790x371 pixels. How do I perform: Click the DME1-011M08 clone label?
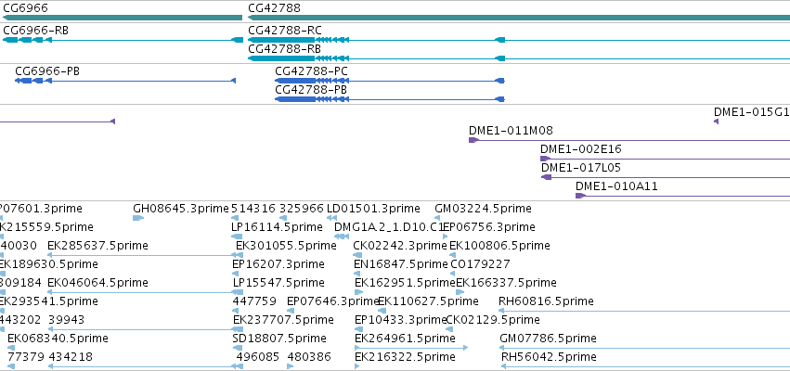click(x=511, y=131)
